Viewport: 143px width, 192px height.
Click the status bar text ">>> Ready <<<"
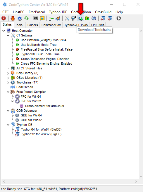pyautogui.click(x=12, y=189)
